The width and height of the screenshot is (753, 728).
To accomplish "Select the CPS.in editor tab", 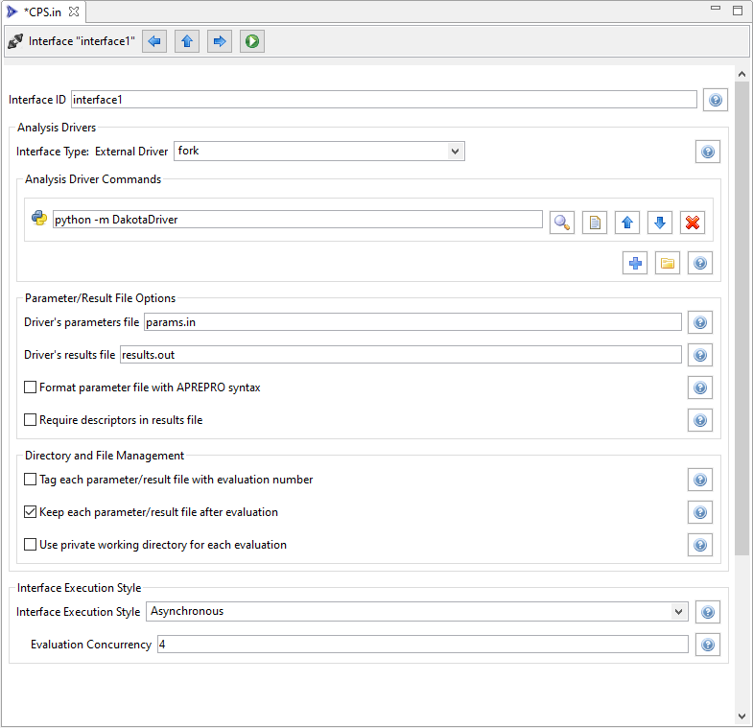I will click(41, 12).
